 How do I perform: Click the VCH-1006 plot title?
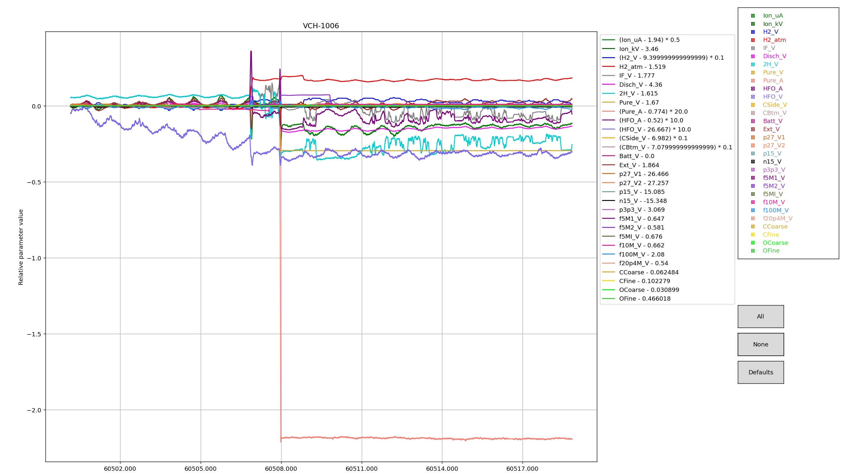click(321, 26)
